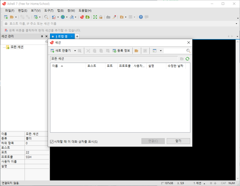Image resolution: width=240 pixels, height=186 pixels.
Task: Click the view mode icon in Sessions dialog
Action: (x=155, y=51)
